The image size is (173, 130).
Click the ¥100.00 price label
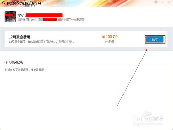pos(110,37)
